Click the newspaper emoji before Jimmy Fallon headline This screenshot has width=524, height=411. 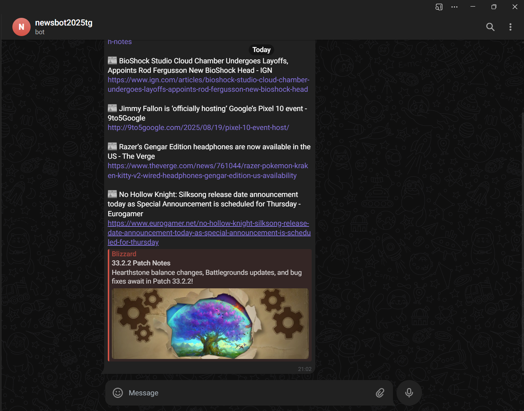113,108
